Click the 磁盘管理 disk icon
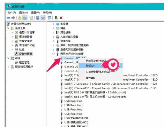Viewport: 164px width, 127px height. click(x=16, y=62)
